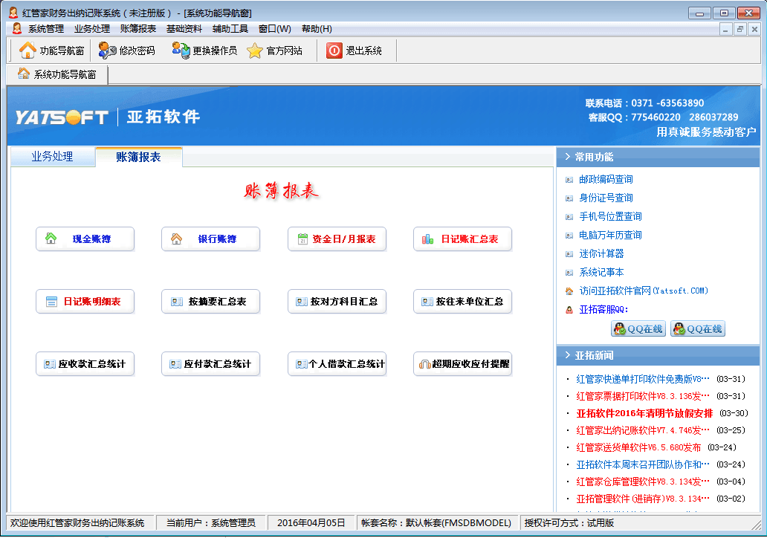Image resolution: width=767 pixels, height=538 pixels.
Task: Open 迷你计算器 link
Action: pyautogui.click(x=601, y=253)
